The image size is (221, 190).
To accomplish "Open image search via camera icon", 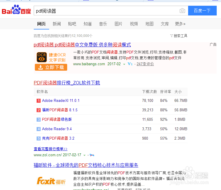I will click(182, 11).
